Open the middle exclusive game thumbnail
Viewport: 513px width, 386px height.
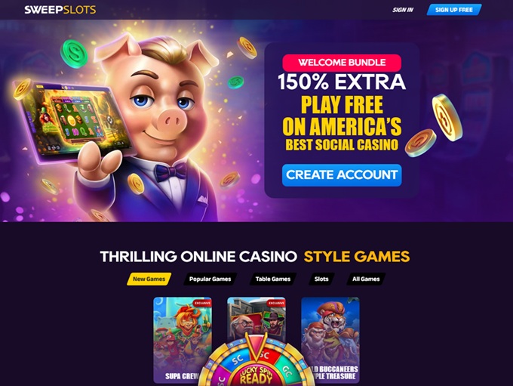pyautogui.click(x=256, y=318)
